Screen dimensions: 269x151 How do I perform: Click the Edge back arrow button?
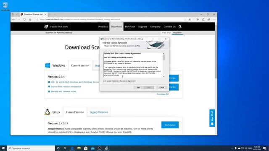coord(13,20)
